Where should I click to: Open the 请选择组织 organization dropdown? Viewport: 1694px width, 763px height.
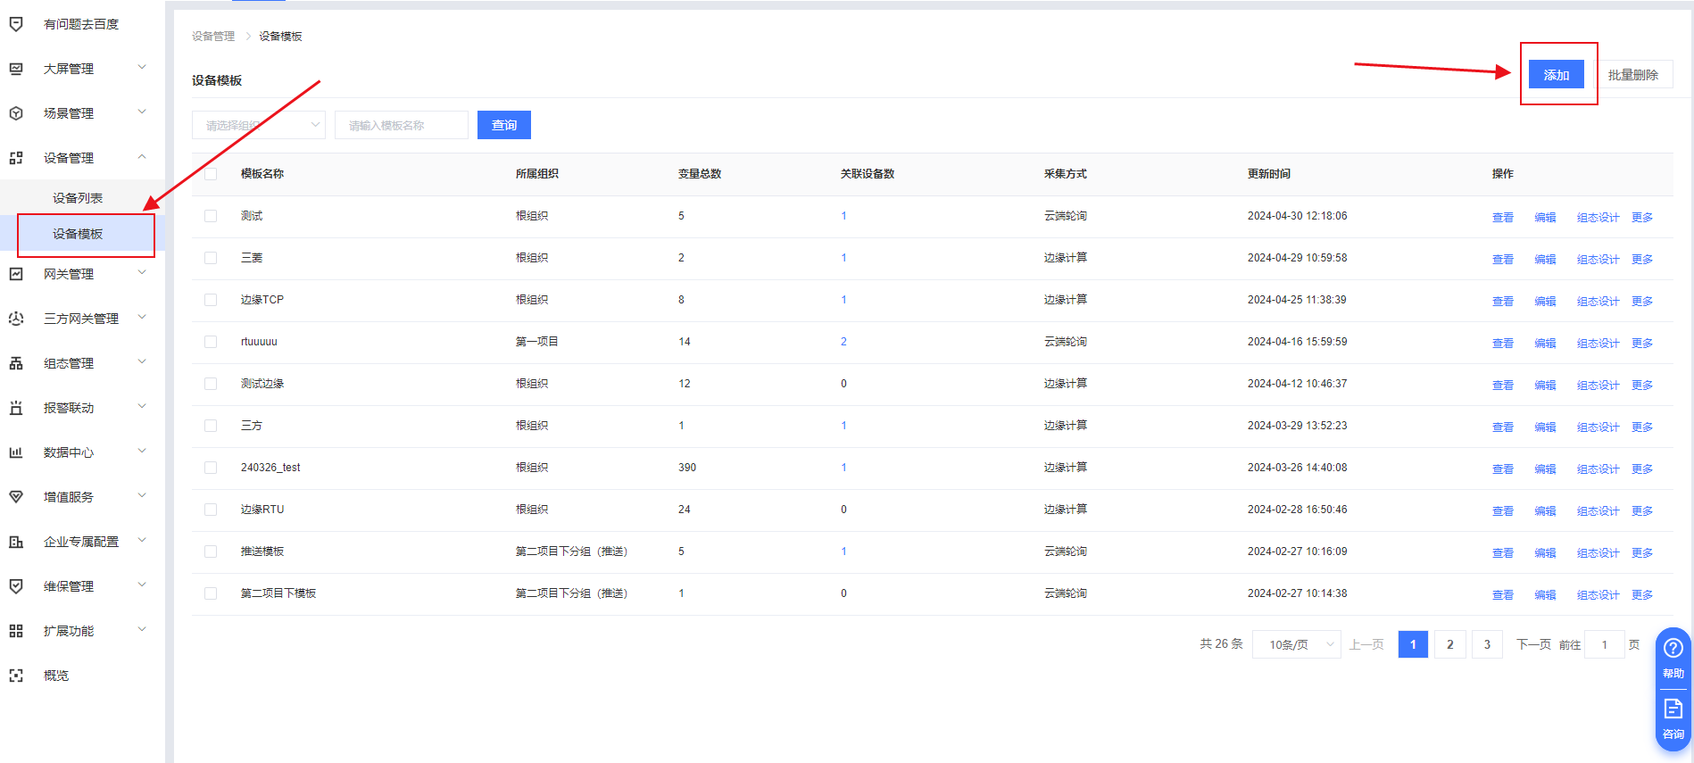pos(258,125)
